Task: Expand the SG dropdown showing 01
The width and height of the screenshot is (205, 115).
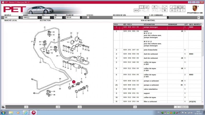Action: pyautogui.click(x=63, y=17)
